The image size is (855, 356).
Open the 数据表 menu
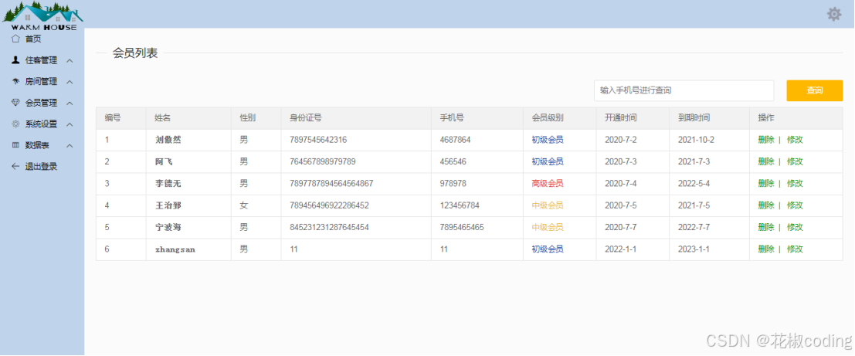point(37,145)
